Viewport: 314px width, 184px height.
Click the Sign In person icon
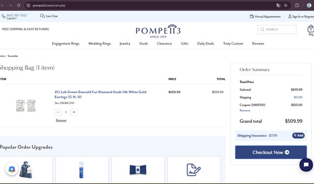pyautogui.click(x=290, y=16)
